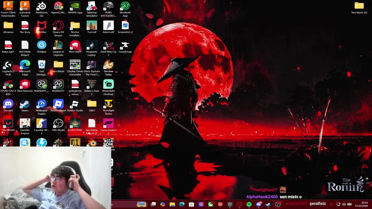Launch Forza Horizon 5 from the desktop

tap(108, 127)
